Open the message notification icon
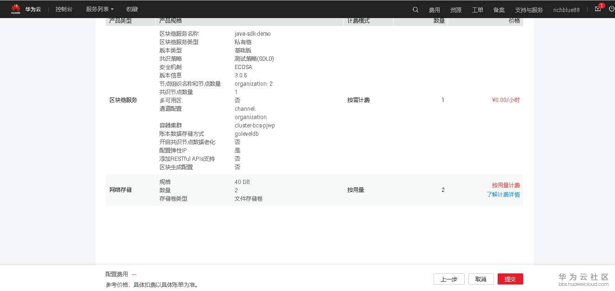This screenshot has width=615, height=291. click(x=598, y=9)
